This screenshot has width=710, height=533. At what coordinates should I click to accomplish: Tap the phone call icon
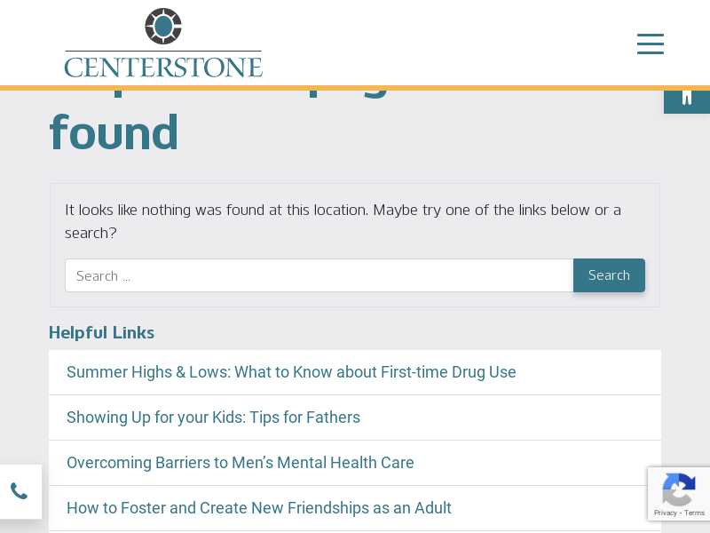click(x=19, y=491)
